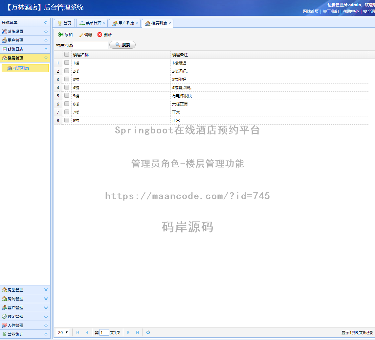The height and width of the screenshot is (340, 375).
Task: Expand the 客户管理 section chevron
Action: point(46,307)
